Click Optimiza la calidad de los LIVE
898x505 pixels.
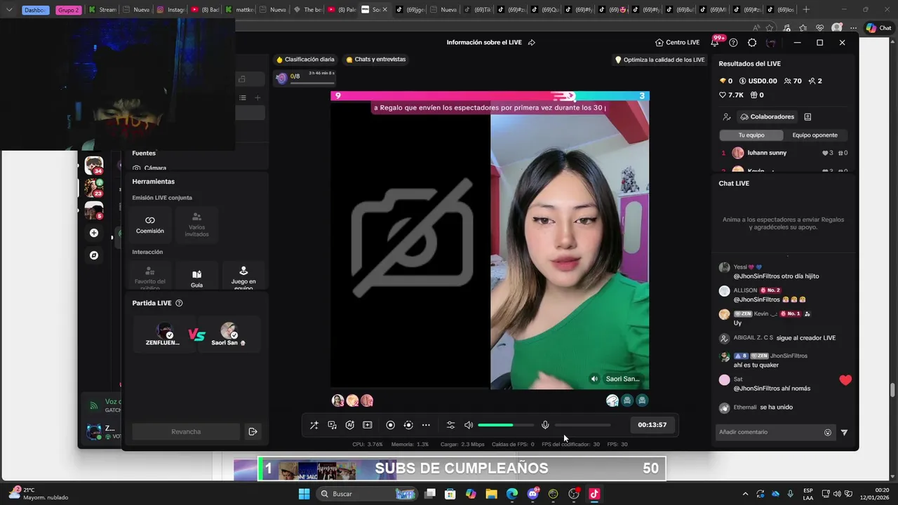[659, 60]
